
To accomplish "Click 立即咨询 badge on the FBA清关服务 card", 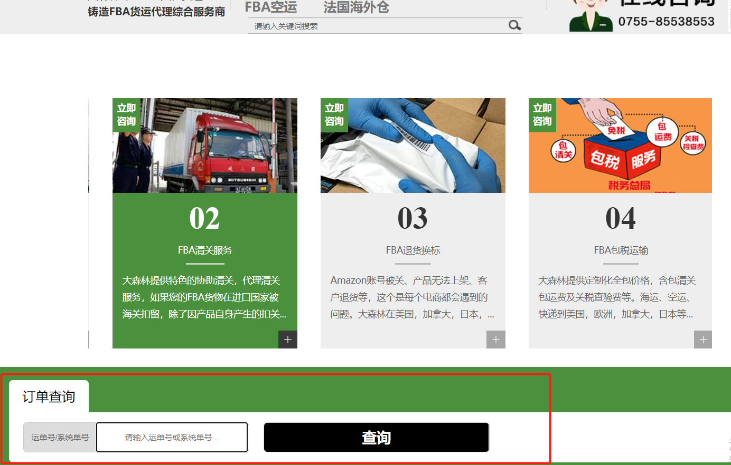I will coord(126,115).
